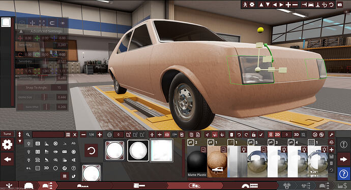Open the wrench tool icon
Viewport: 351px width, 190px height.
click(331, 134)
